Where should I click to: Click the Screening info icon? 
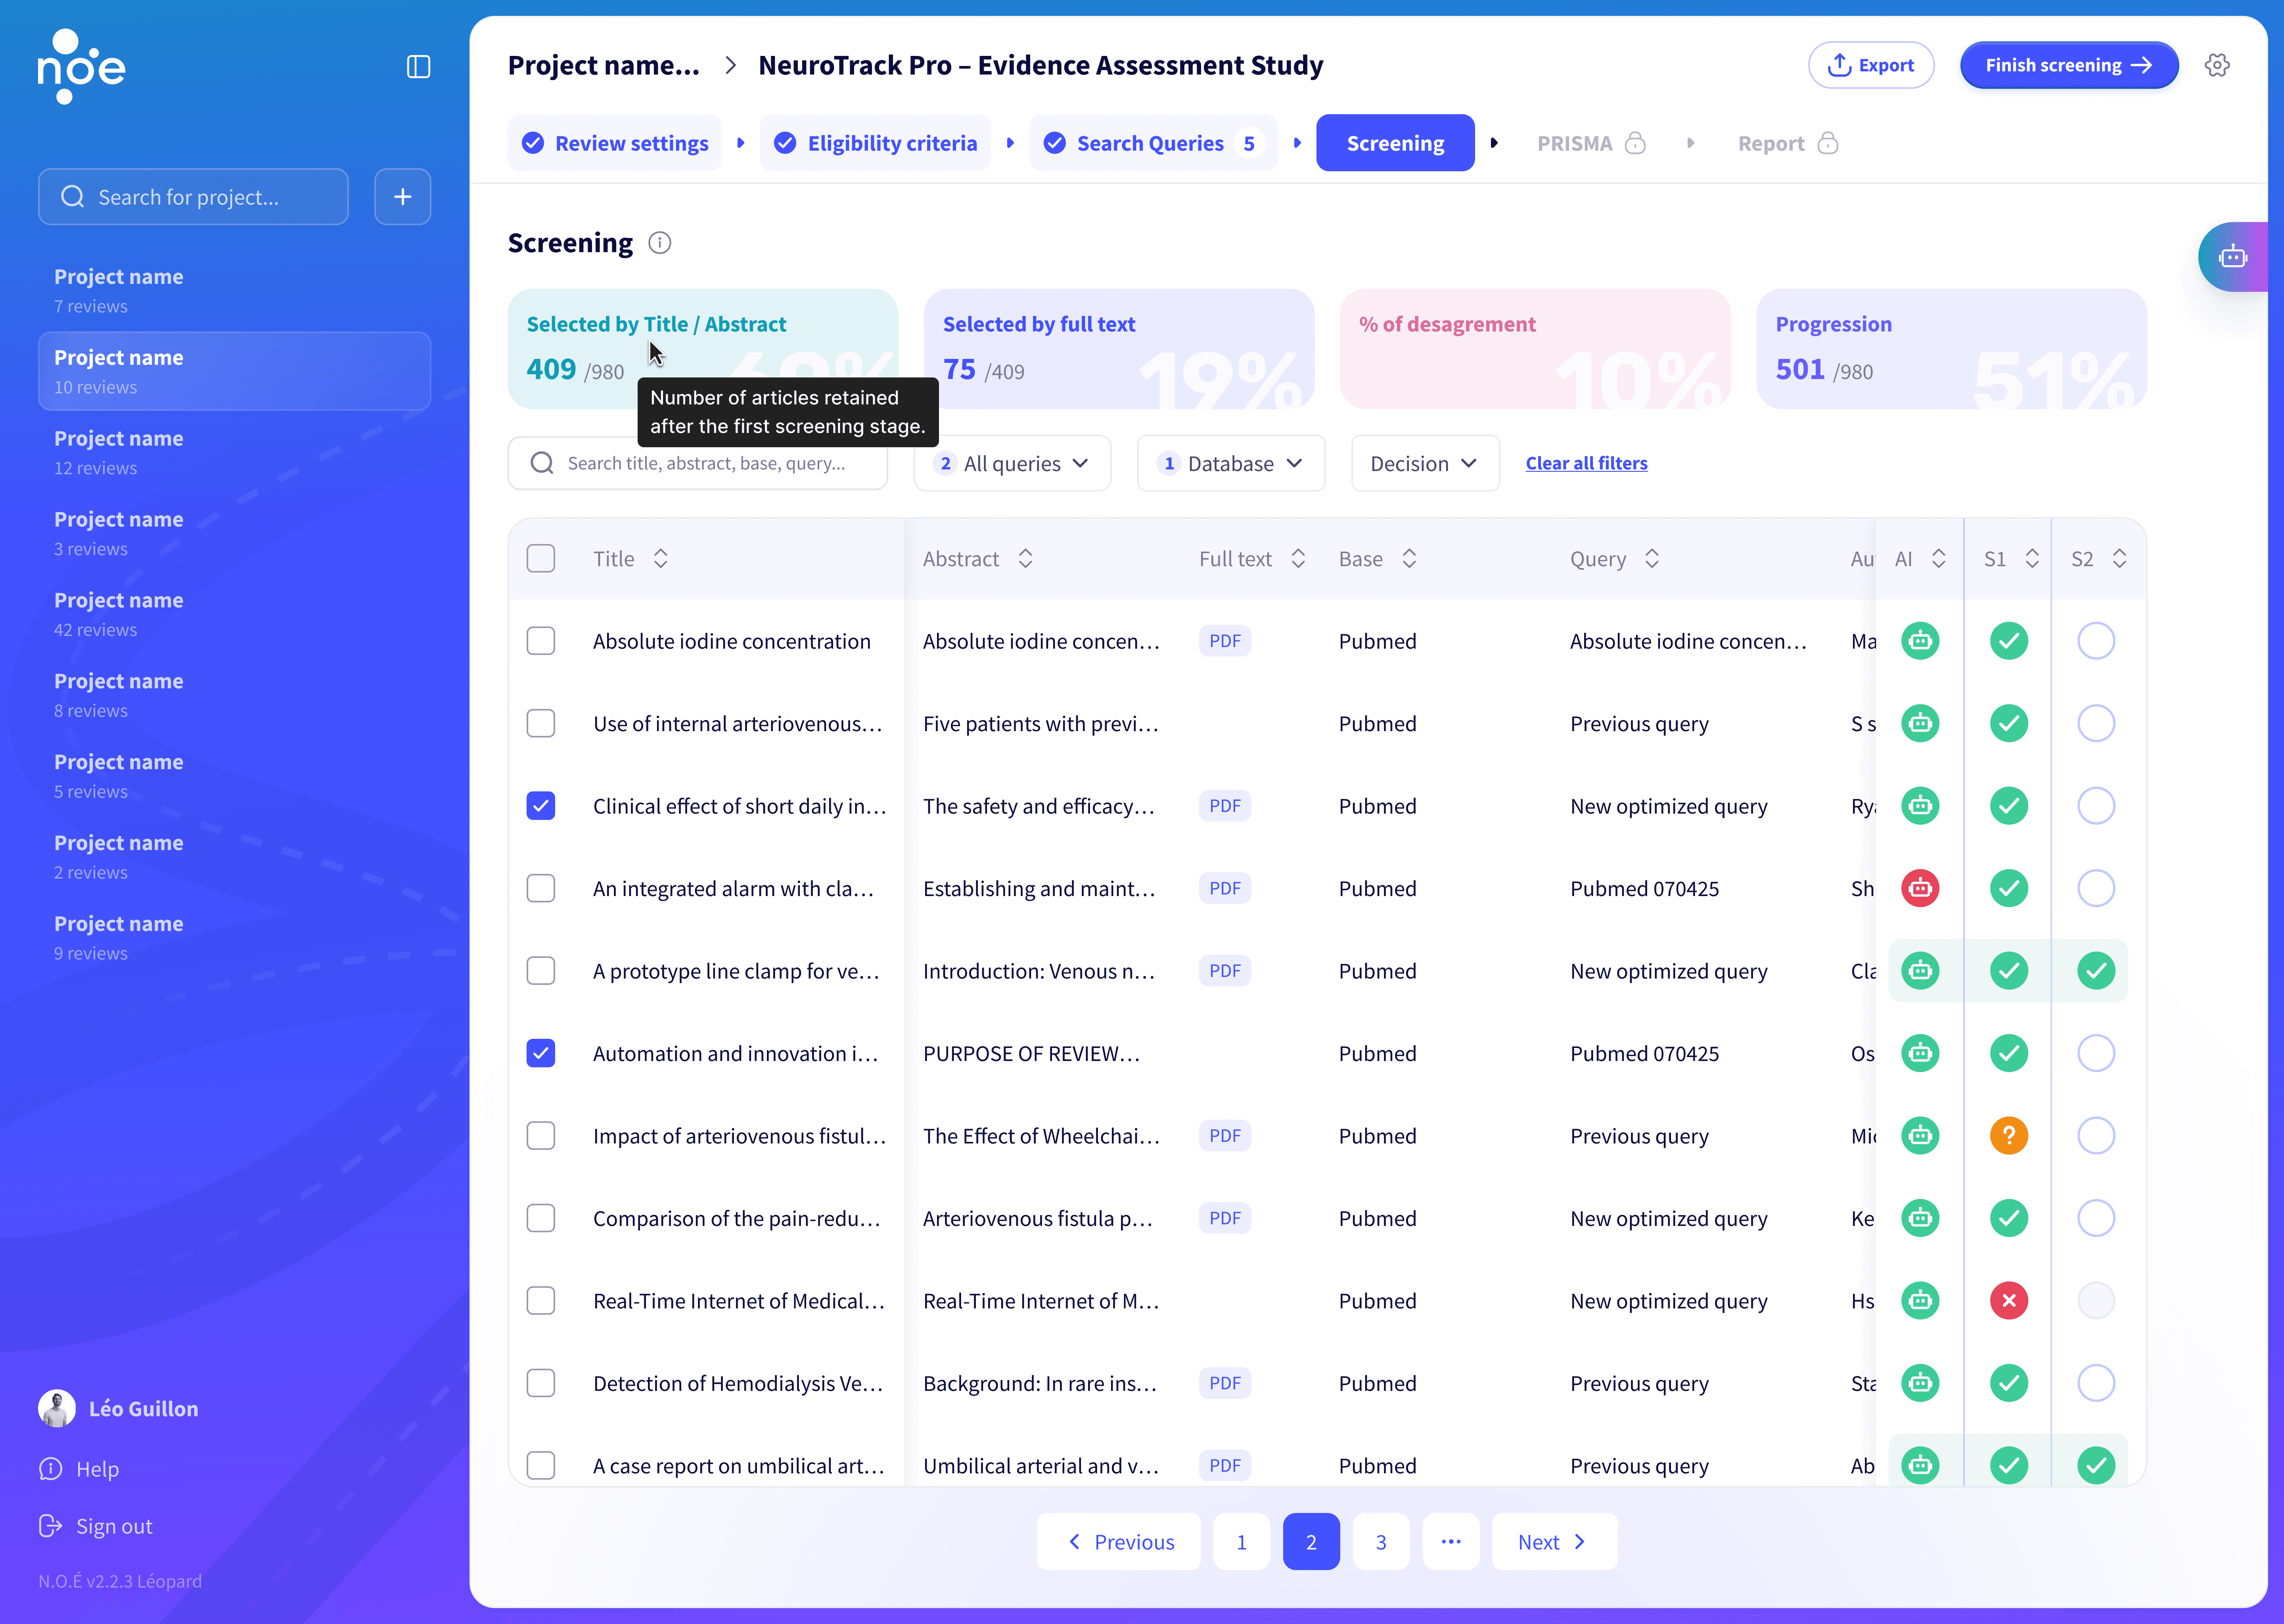click(659, 243)
